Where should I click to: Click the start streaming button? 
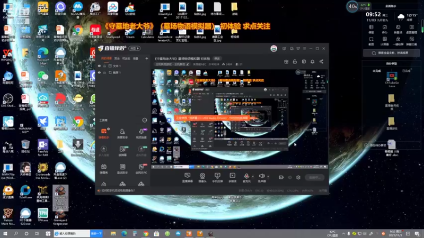pyautogui.click(x=314, y=177)
